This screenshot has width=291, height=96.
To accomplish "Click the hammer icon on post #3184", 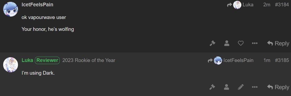I will tap(212, 43).
